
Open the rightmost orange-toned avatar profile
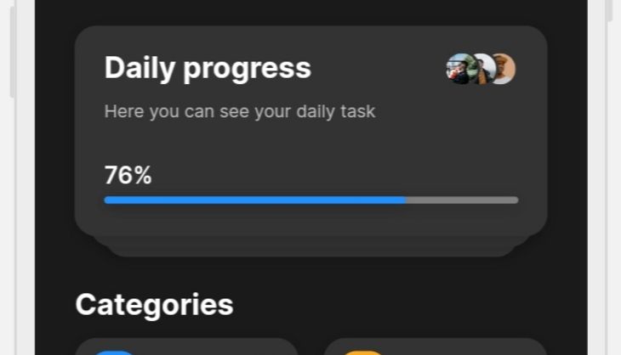506,69
